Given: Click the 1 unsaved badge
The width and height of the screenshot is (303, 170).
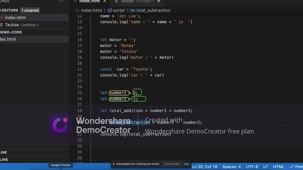Looking at the screenshot, I should (30, 10).
